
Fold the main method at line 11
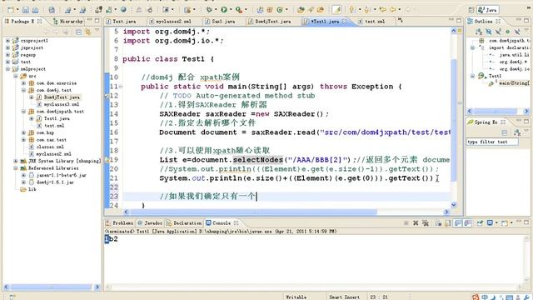point(121,87)
